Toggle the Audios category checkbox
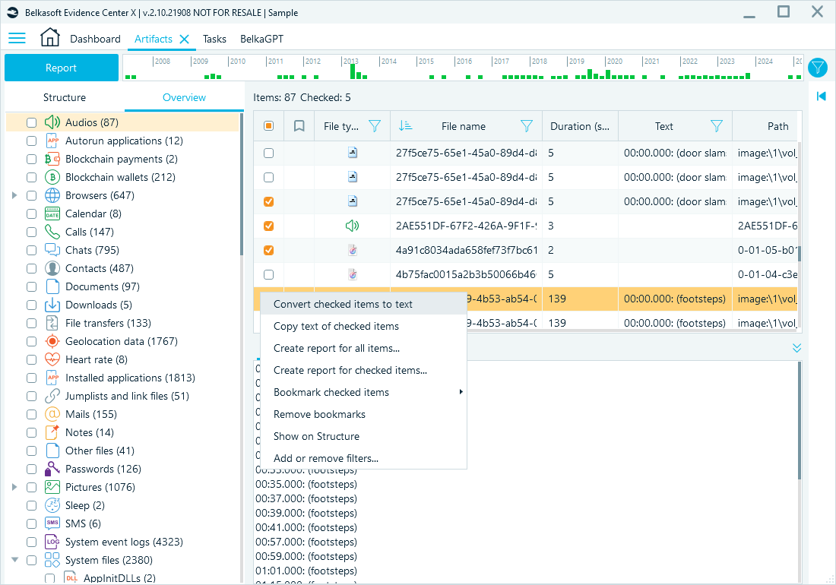 point(31,122)
